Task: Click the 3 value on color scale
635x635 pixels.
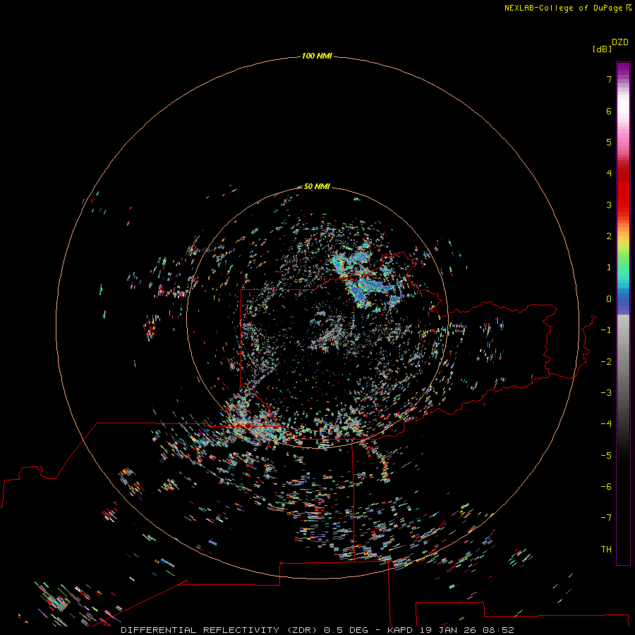Action: [609, 205]
